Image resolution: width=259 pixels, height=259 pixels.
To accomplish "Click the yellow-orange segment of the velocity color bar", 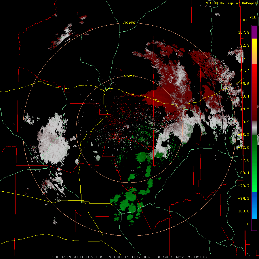I will (x=254, y=51).
